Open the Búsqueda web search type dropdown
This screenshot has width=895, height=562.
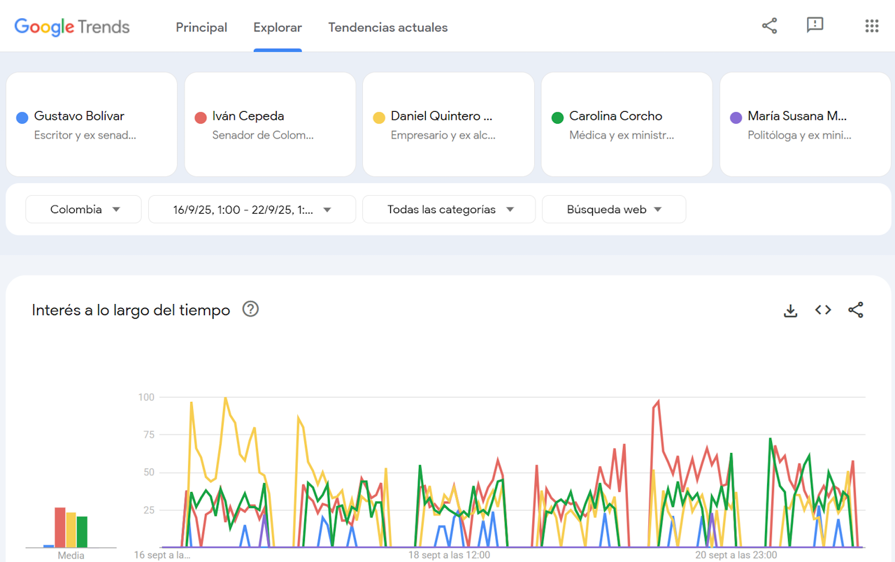click(614, 210)
